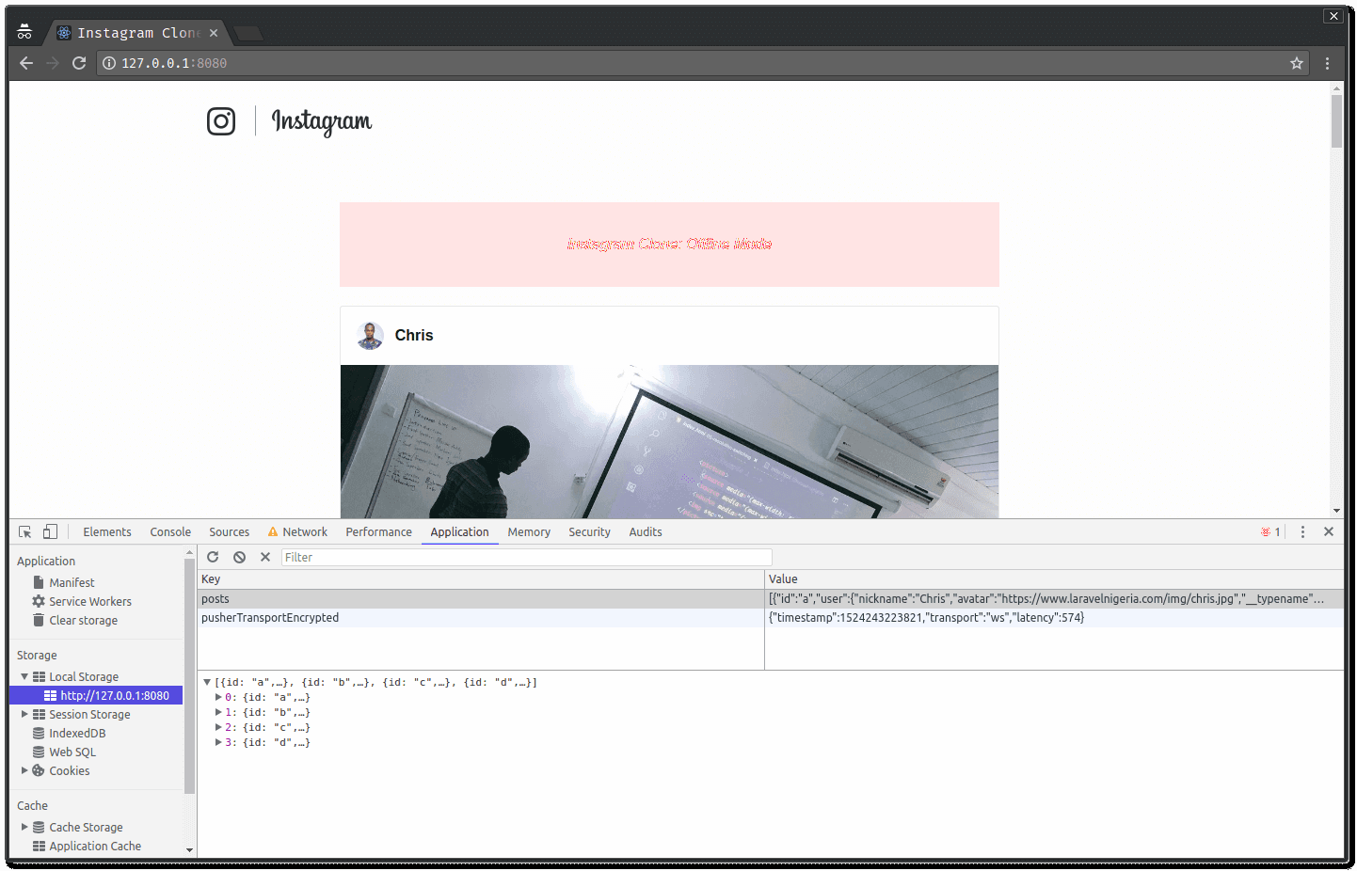Clear all entries using the block icon

pos(239,556)
